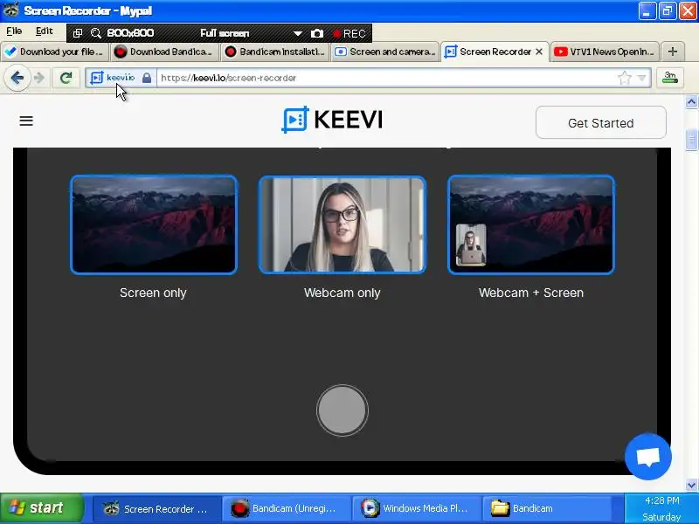The height and width of the screenshot is (524, 699).
Task: Minimize the Mypal browser window
Action: pyautogui.click(x=647, y=10)
